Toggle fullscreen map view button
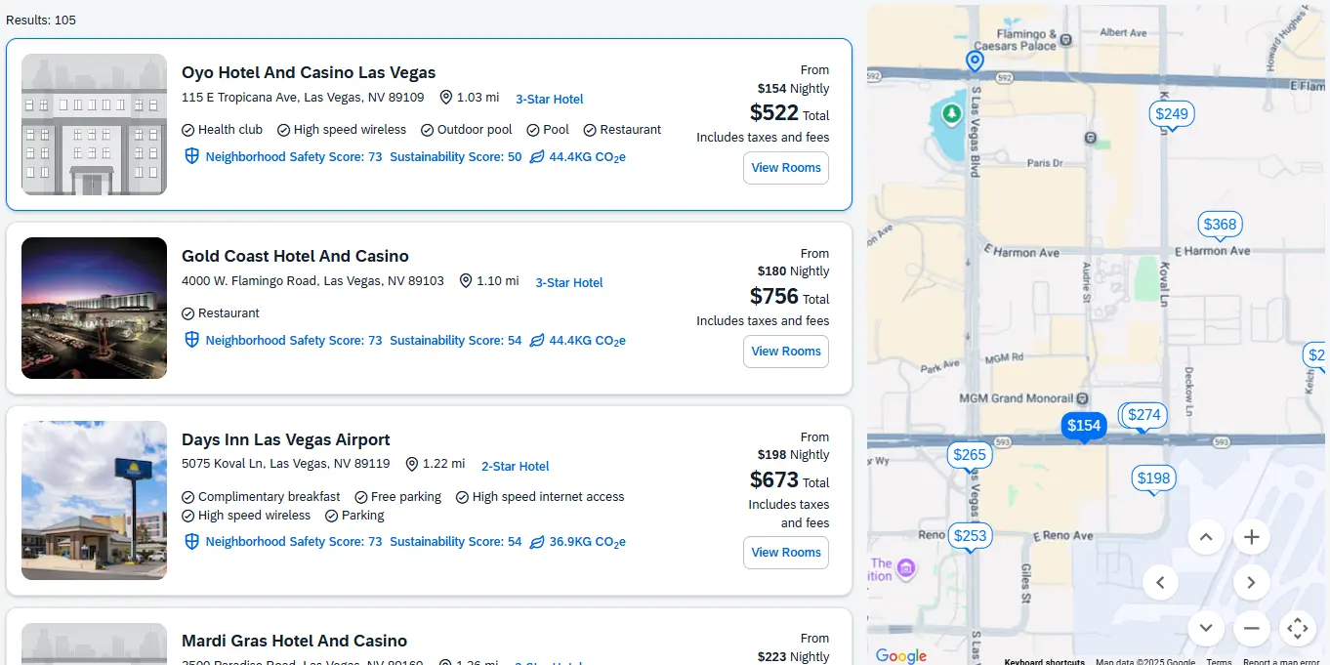The image size is (1330, 665). point(1298,628)
